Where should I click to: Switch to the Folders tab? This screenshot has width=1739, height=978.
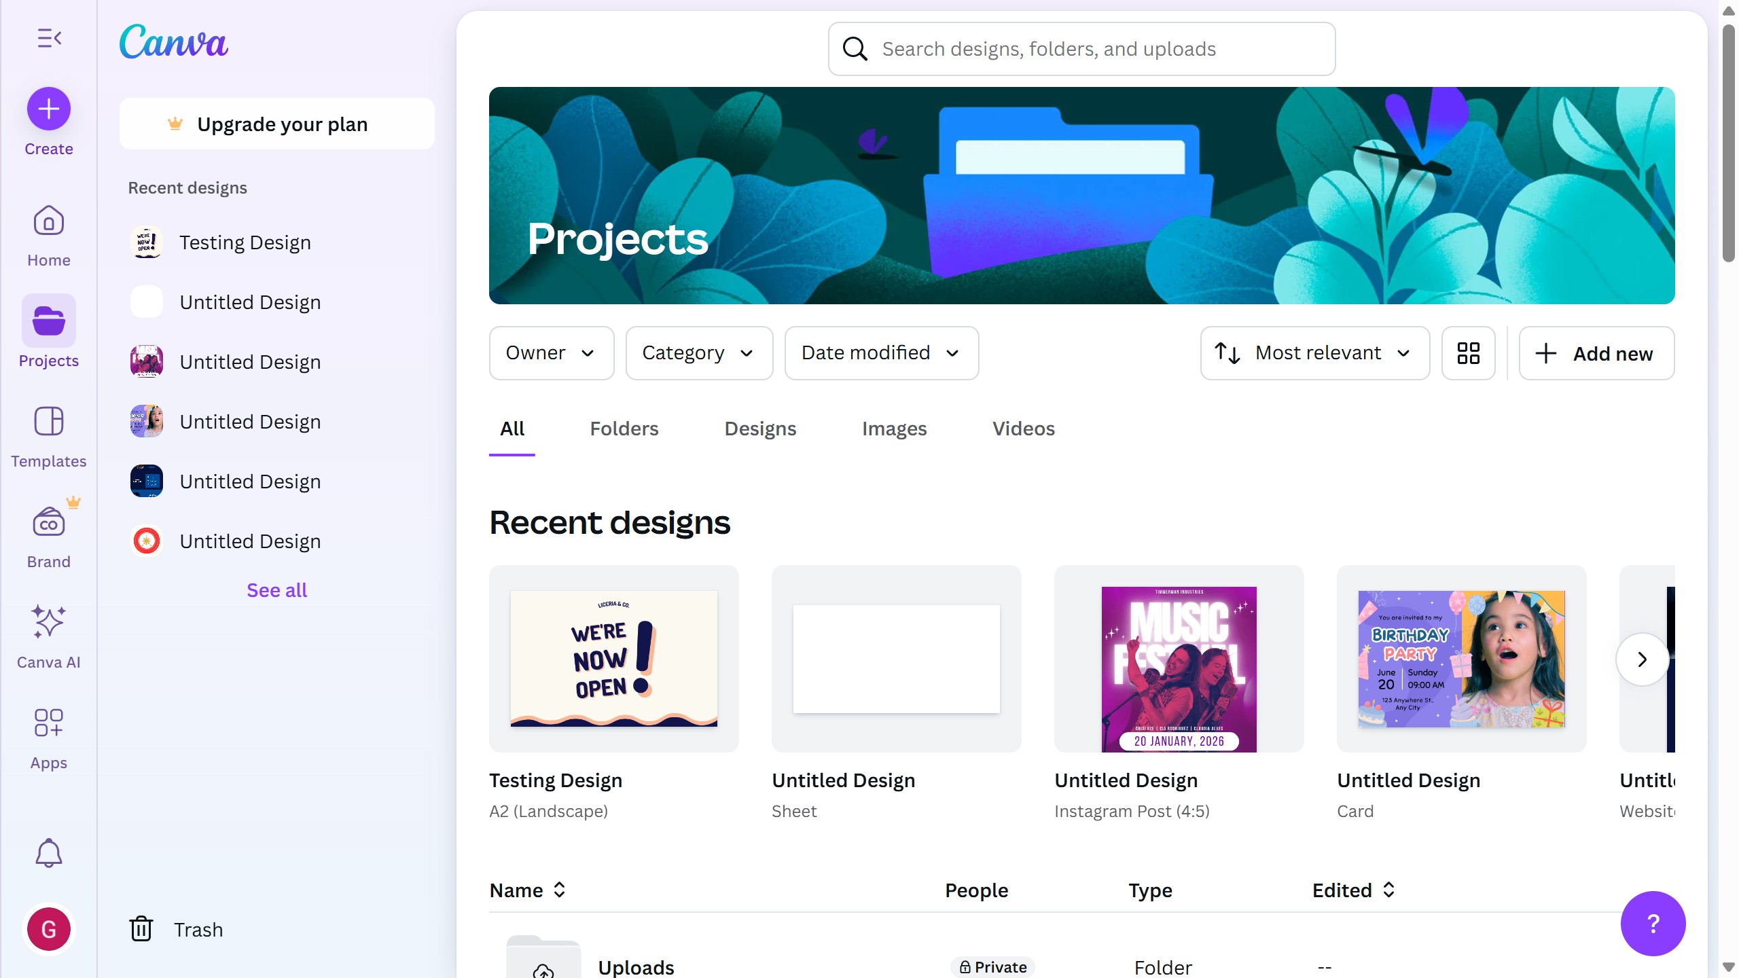click(624, 429)
